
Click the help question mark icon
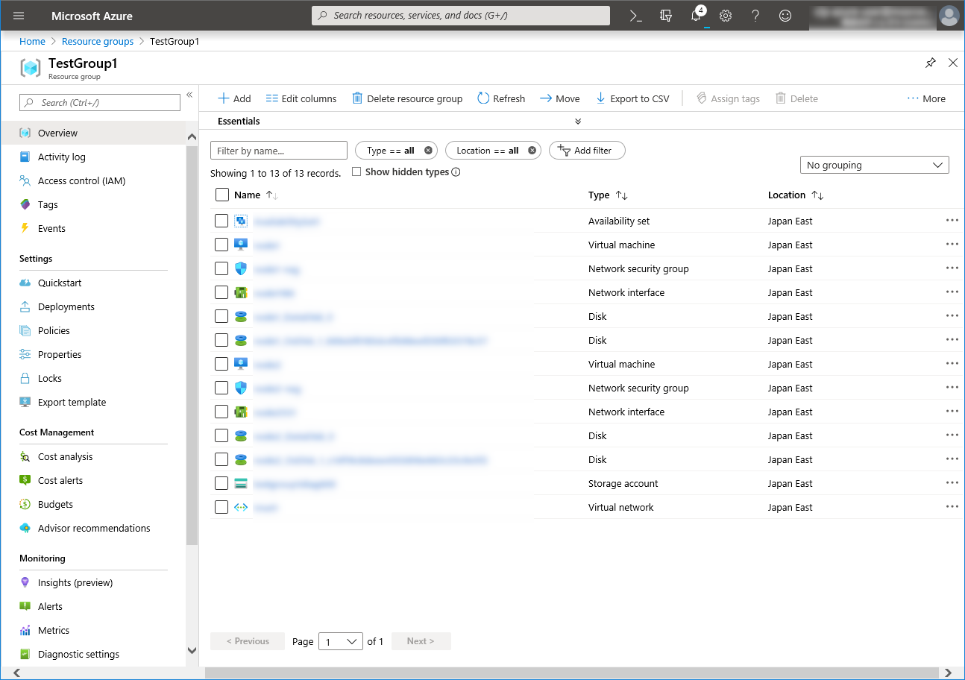coord(755,16)
